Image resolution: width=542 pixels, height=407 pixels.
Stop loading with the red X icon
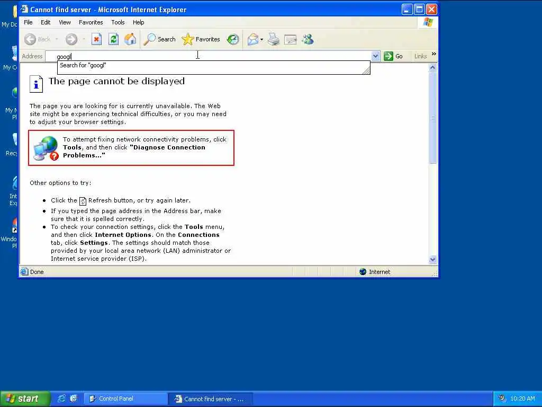click(x=96, y=39)
